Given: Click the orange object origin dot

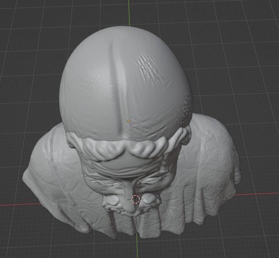Looking at the screenshot, I should click(129, 121).
